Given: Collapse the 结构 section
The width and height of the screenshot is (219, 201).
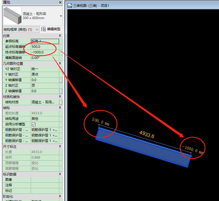Looking at the screenshot, I should (x=60, y=107).
